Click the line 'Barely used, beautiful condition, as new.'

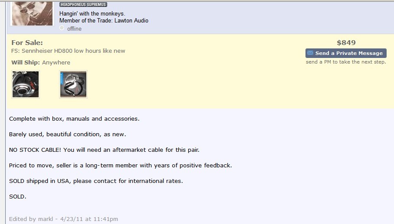(x=68, y=134)
